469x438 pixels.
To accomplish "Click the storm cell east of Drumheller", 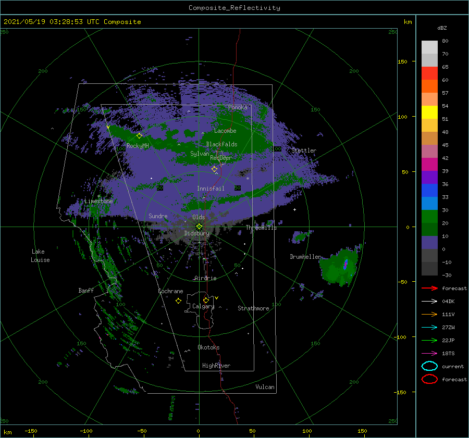I will click(339, 267).
